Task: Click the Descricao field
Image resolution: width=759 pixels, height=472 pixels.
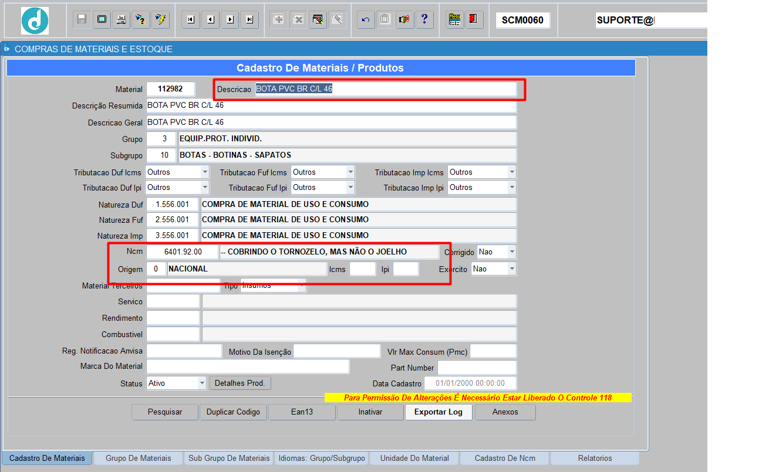Action: [386, 89]
